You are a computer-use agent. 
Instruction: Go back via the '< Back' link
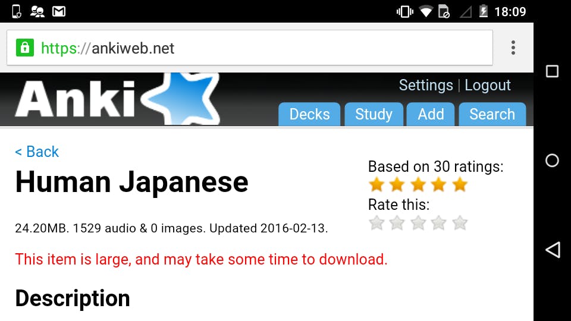[x=37, y=152]
